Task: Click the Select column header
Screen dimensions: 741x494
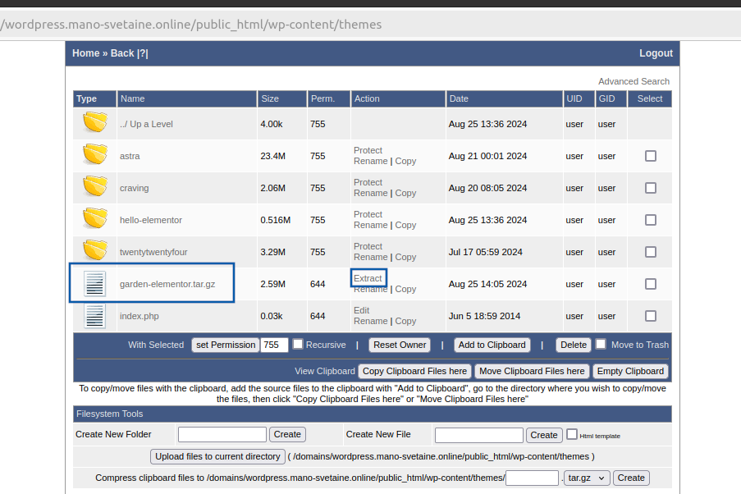Action: click(650, 98)
